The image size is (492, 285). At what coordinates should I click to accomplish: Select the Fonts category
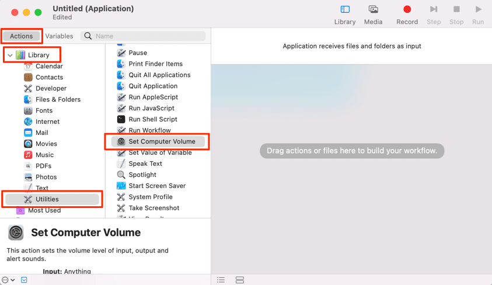(x=38, y=110)
